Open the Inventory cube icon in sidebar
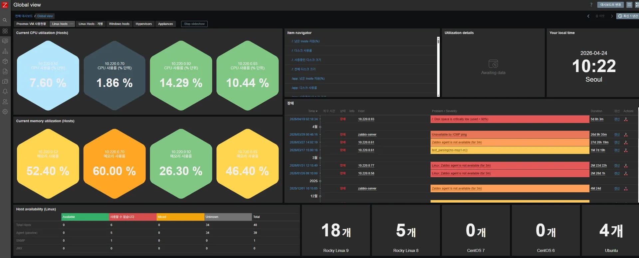 point(5,61)
